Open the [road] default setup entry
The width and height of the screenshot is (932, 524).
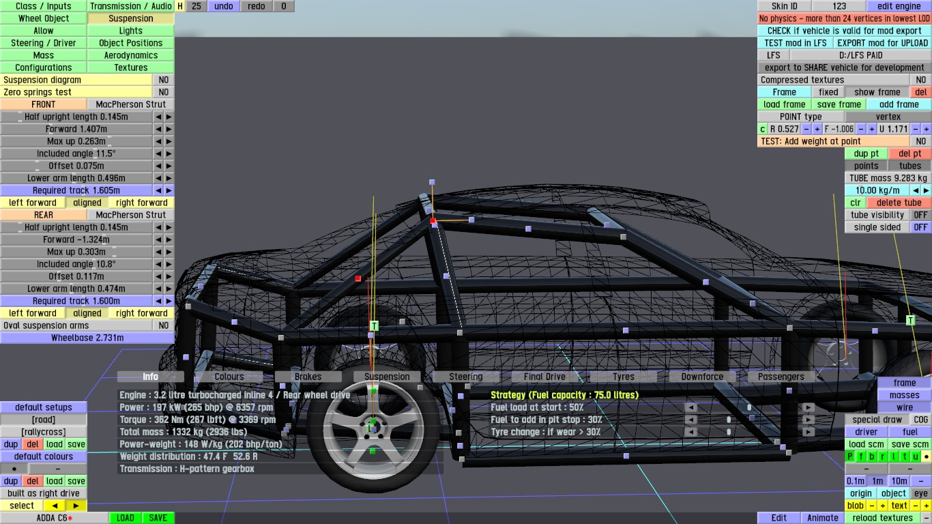[x=44, y=420]
